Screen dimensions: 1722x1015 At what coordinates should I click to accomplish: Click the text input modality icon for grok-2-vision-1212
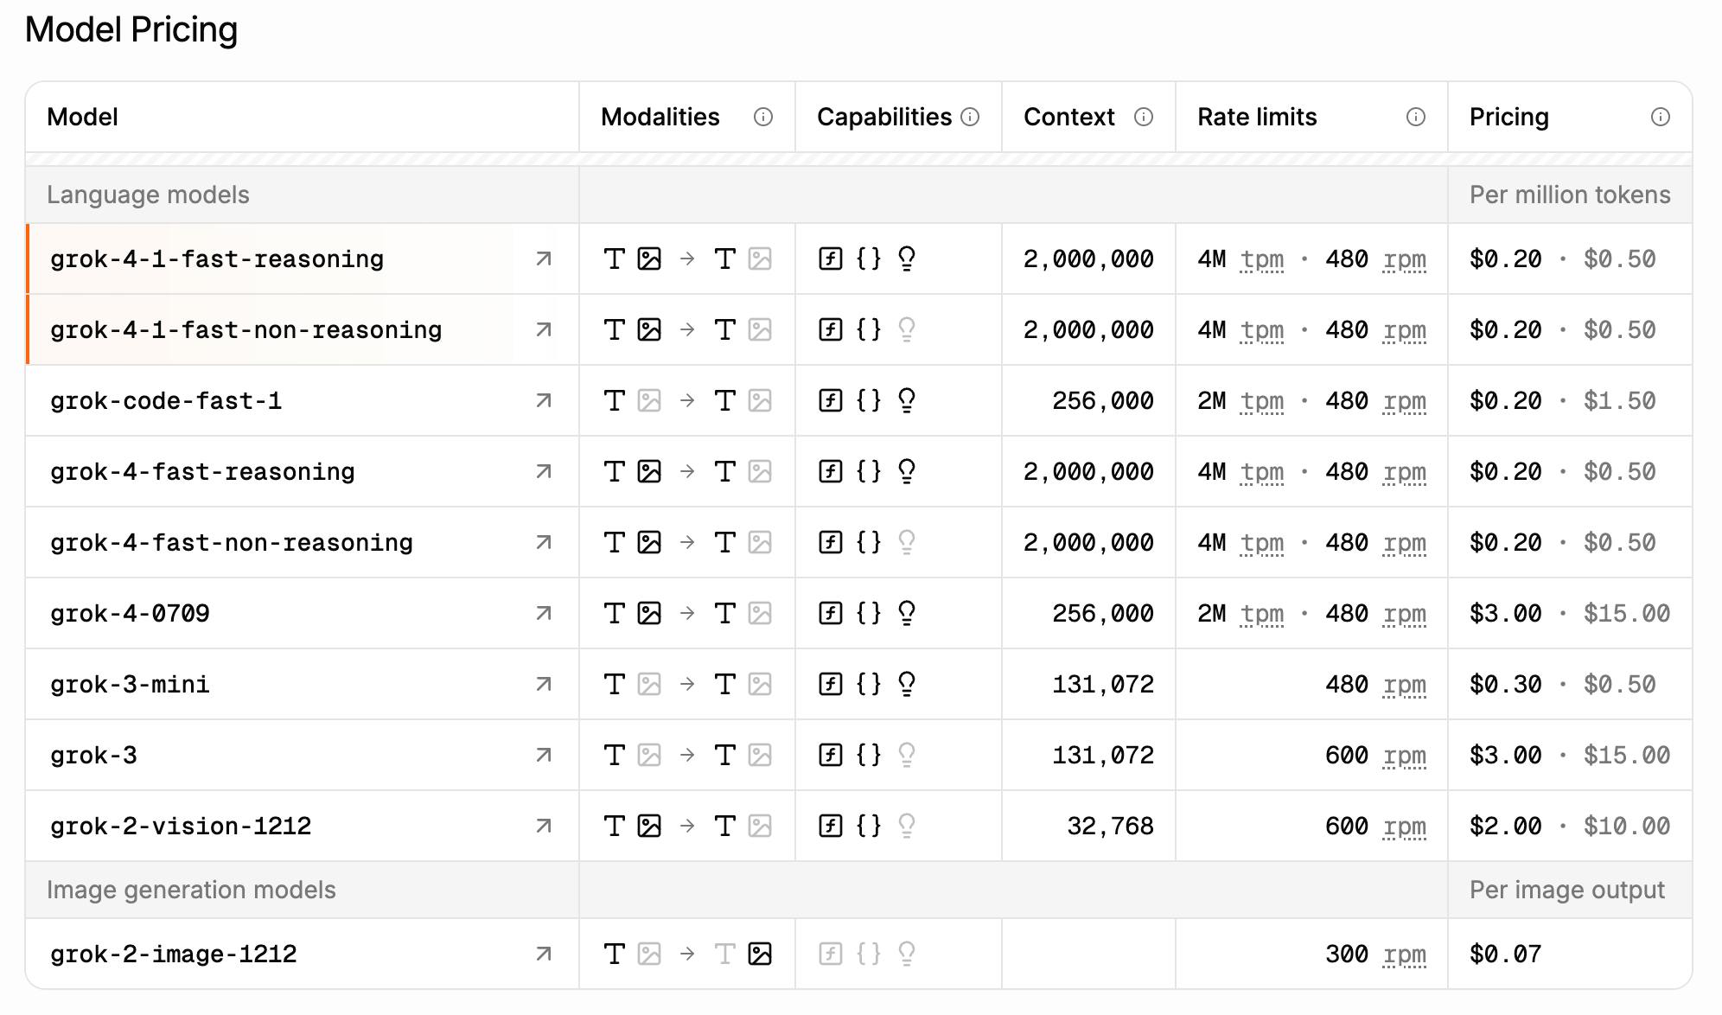(x=614, y=826)
